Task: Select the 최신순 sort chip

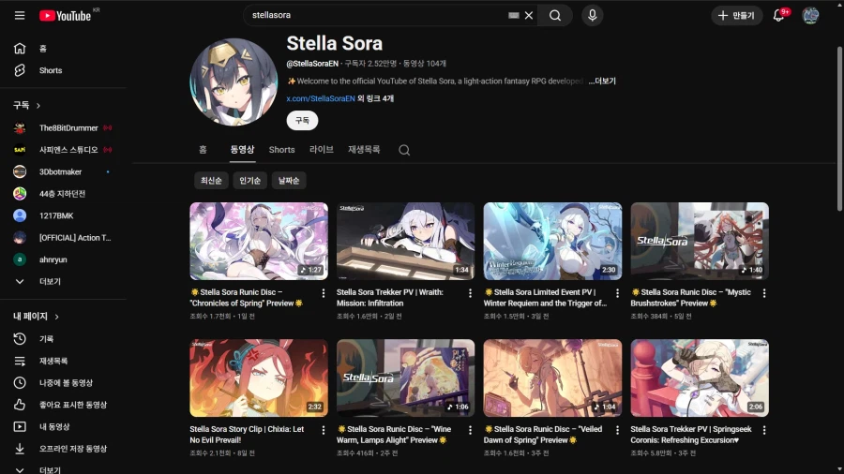Action: pos(209,181)
